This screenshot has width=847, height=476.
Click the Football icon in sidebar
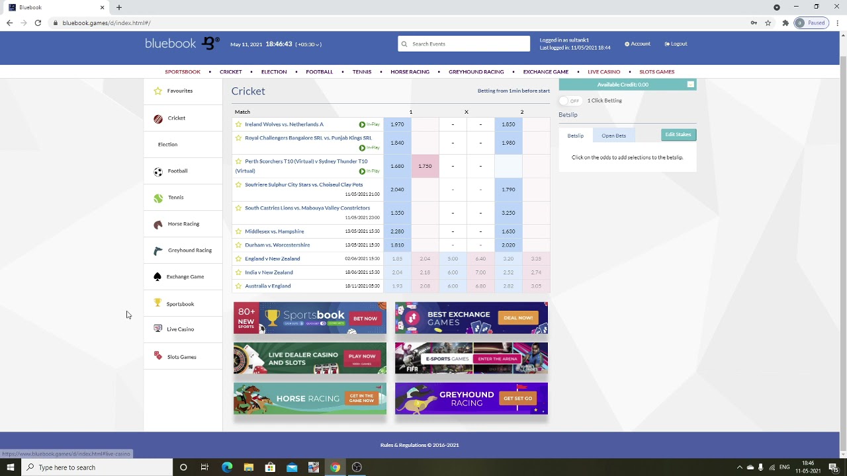pyautogui.click(x=158, y=172)
